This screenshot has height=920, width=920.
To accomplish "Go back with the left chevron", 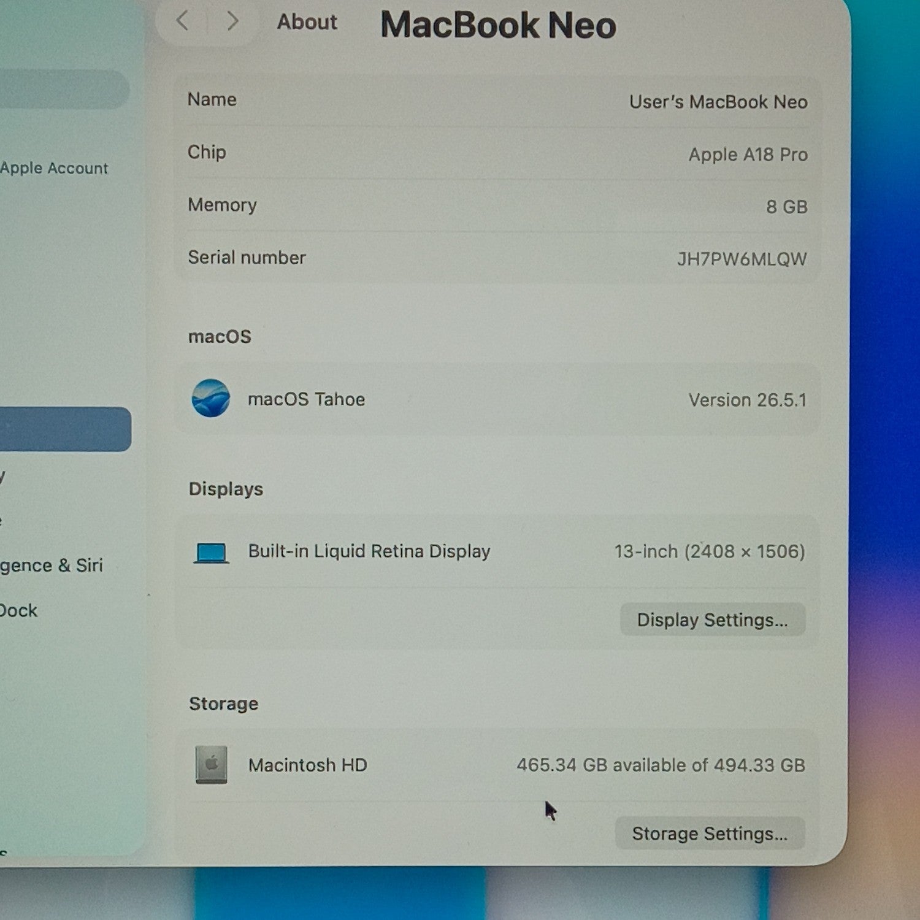I will pos(182,21).
